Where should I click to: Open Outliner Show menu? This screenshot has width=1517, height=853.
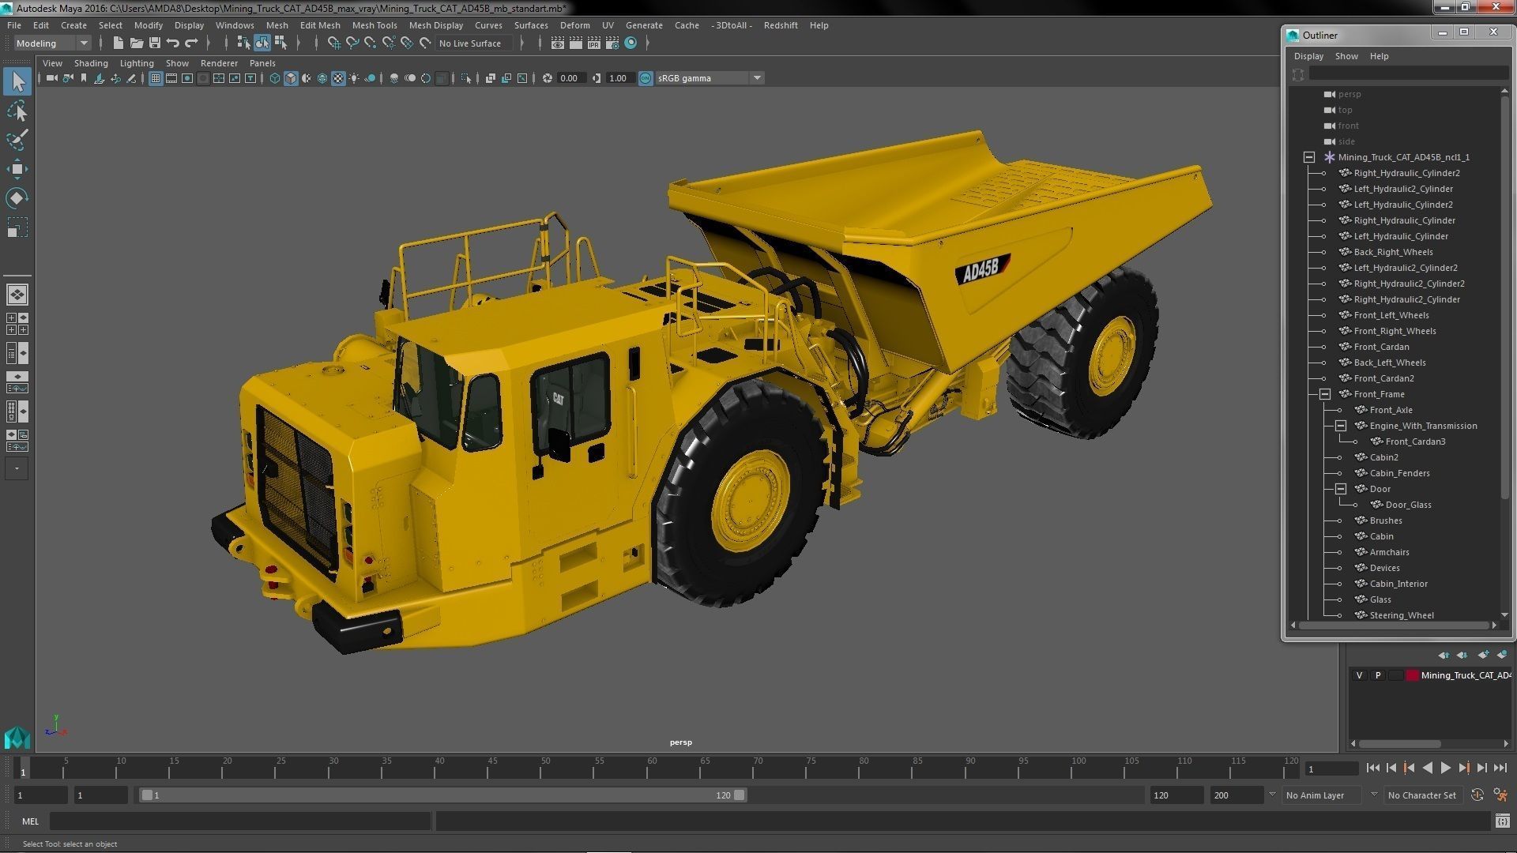click(1346, 56)
